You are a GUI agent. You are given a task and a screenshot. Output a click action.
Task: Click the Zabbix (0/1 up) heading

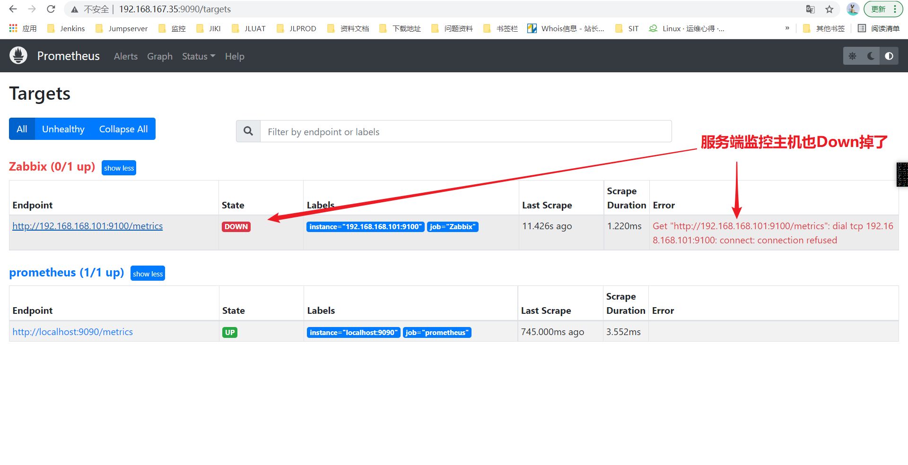tap(52, 166)
